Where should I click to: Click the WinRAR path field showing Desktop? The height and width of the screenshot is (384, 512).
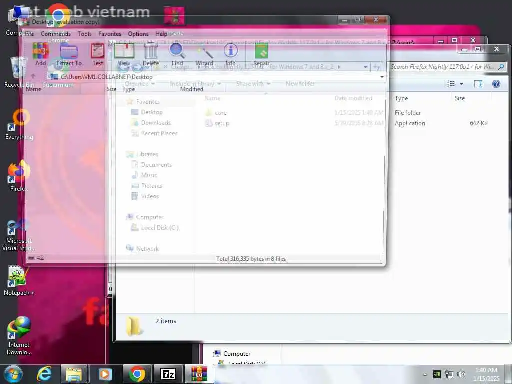click(215, 77)
